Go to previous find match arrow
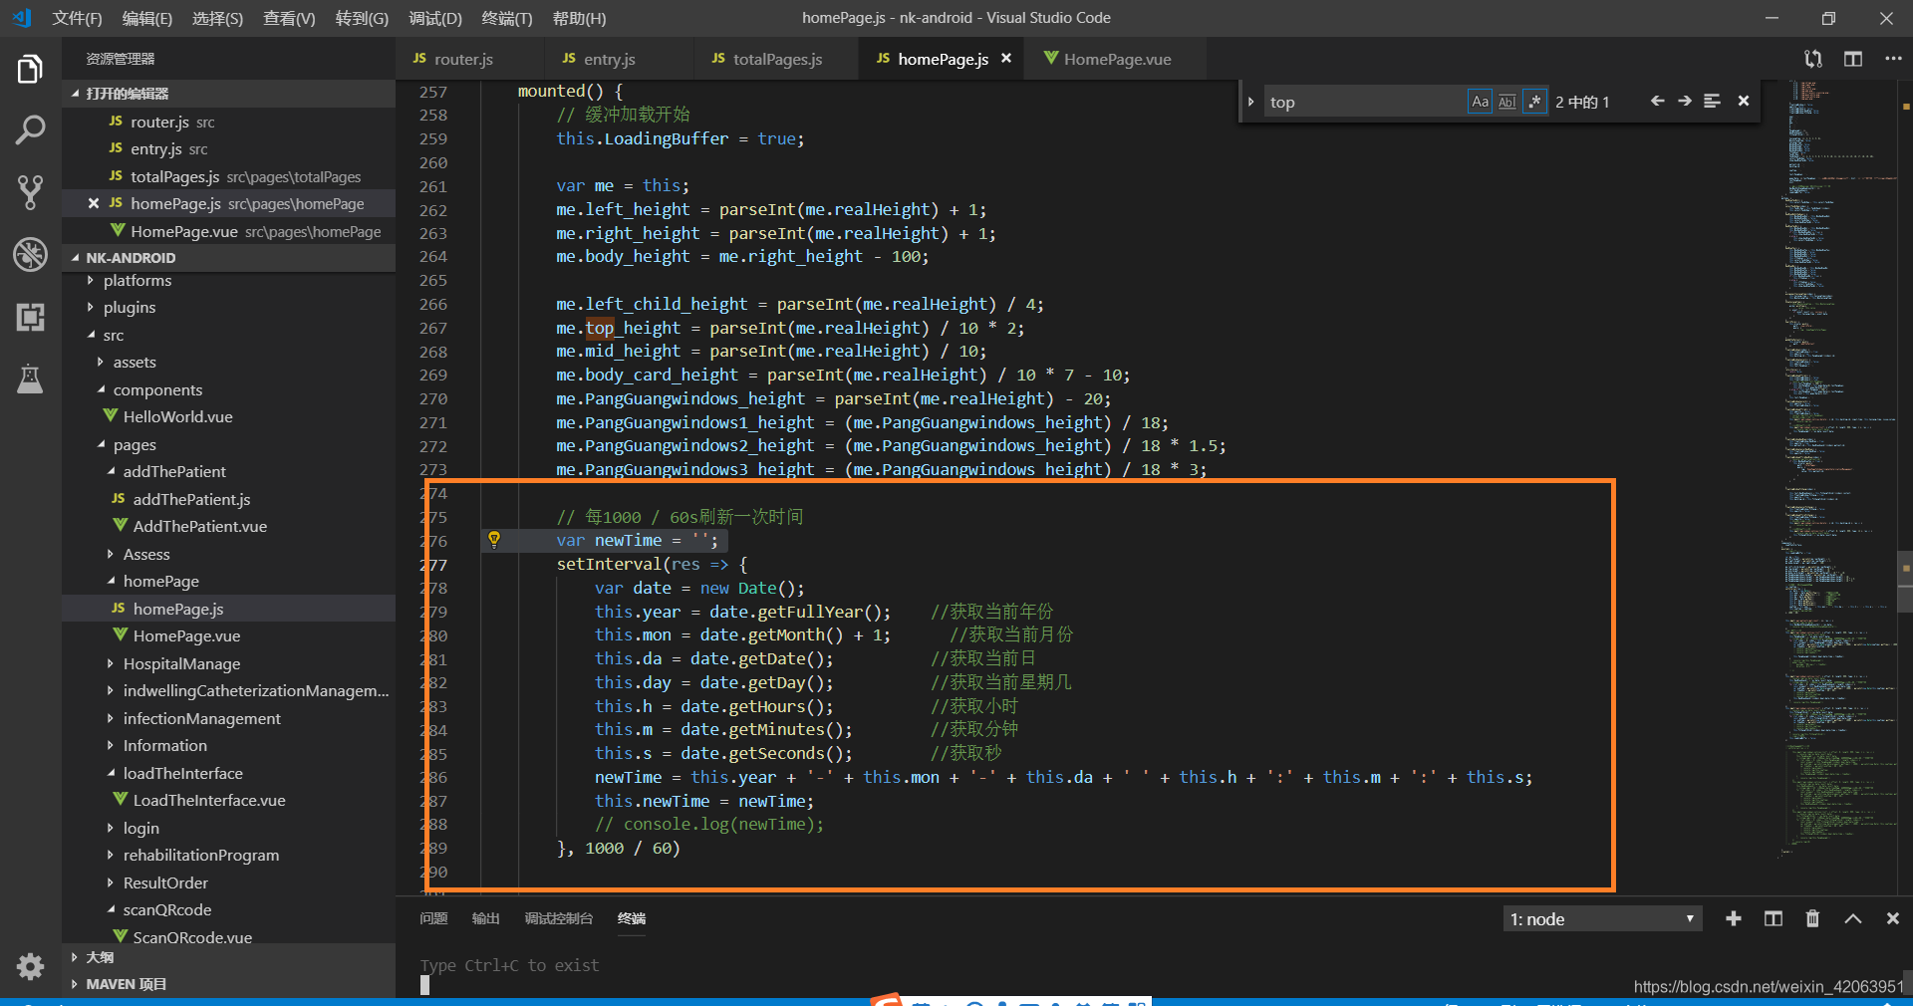Image resolution: width=1913 pixels, height=1006 pixels. pyautogui.click(x=1657, y=101)
